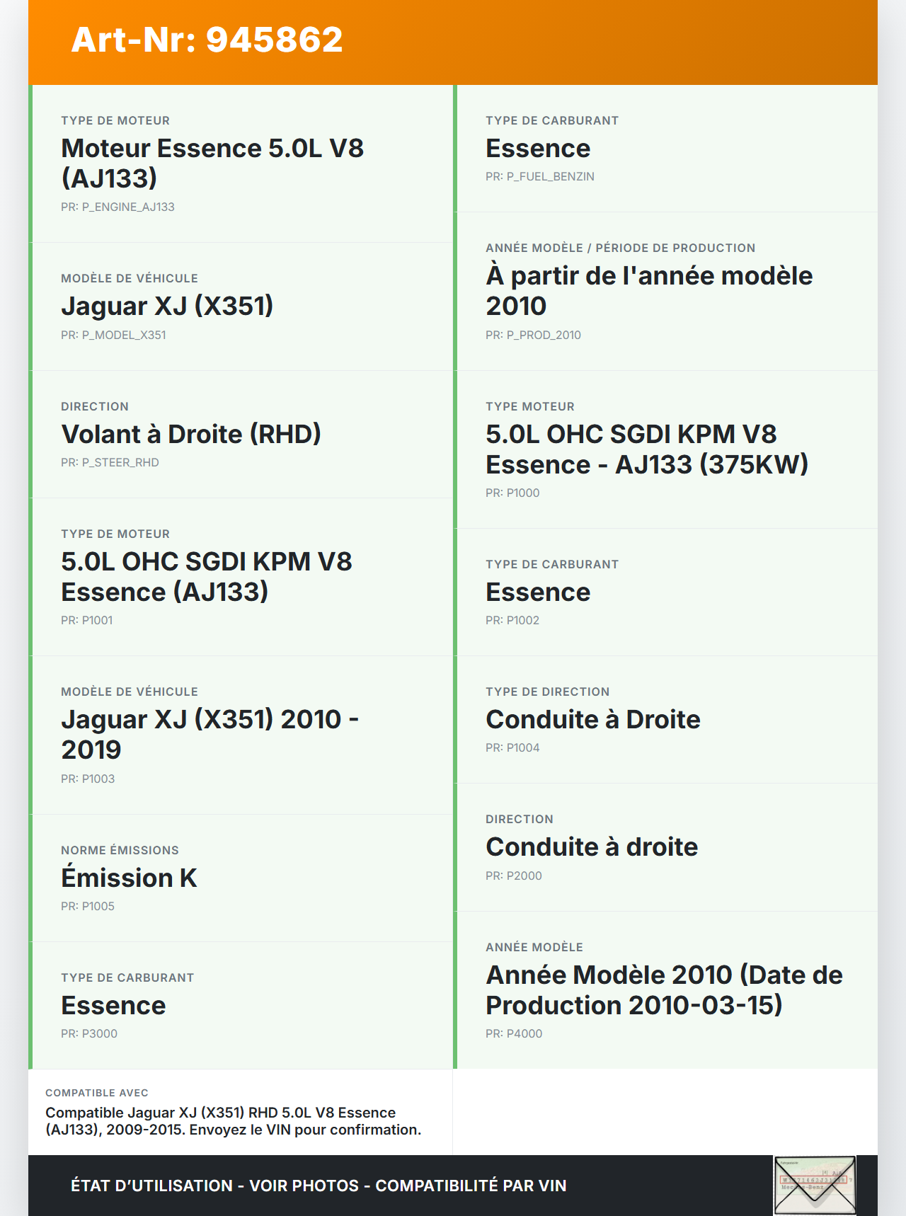The width and height of the screenshot is (906, 1216).
Task: Select the Moteur Essence 5.0L V8 (AJ133) card
Action: pos(241,164)
